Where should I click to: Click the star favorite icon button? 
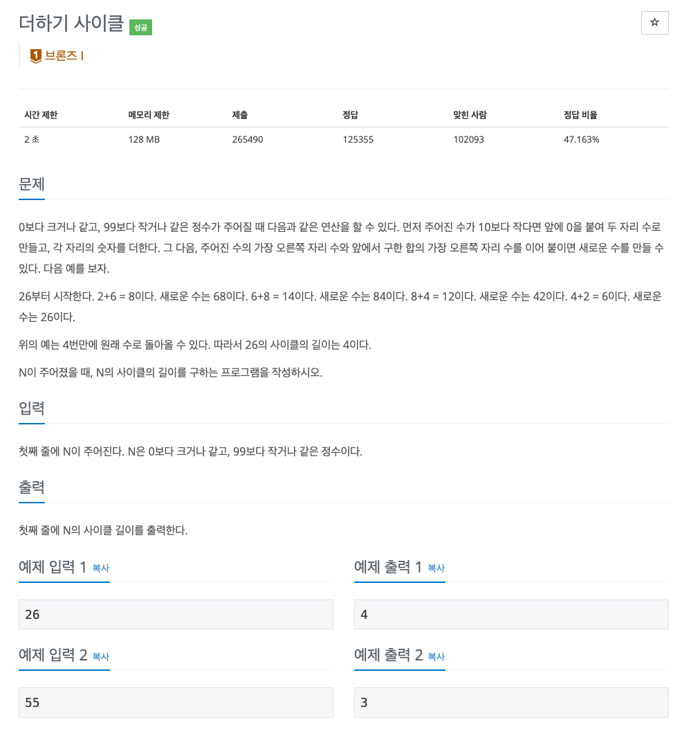[x=654, y=22]
